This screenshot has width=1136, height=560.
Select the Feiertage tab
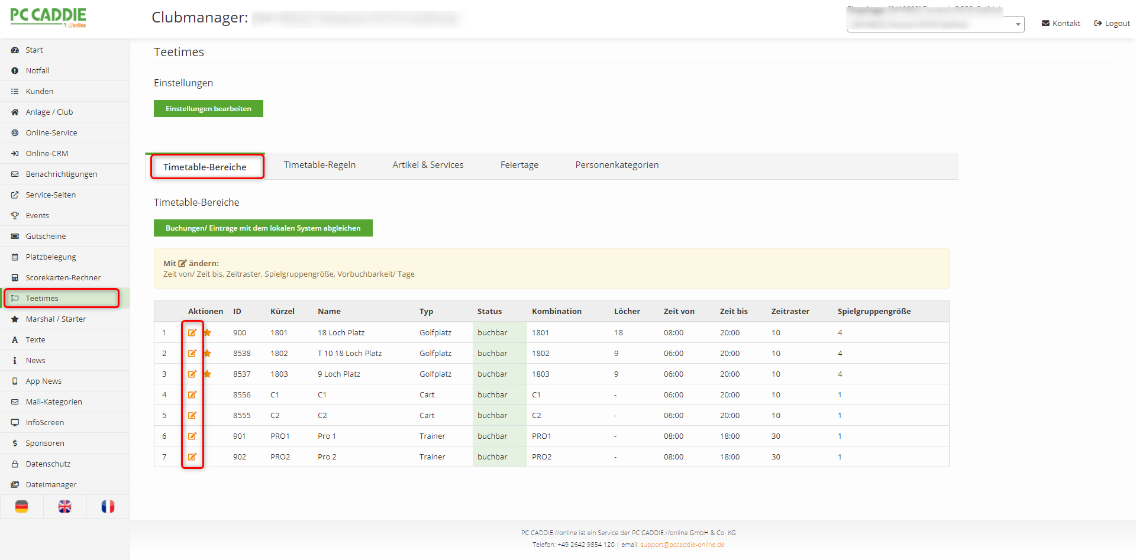[x=519, y=165]
